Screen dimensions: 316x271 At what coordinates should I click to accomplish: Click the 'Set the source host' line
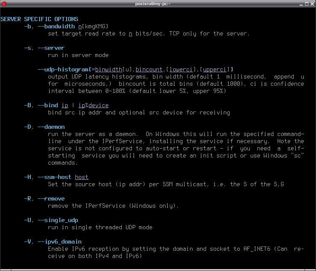click(166, 184)
